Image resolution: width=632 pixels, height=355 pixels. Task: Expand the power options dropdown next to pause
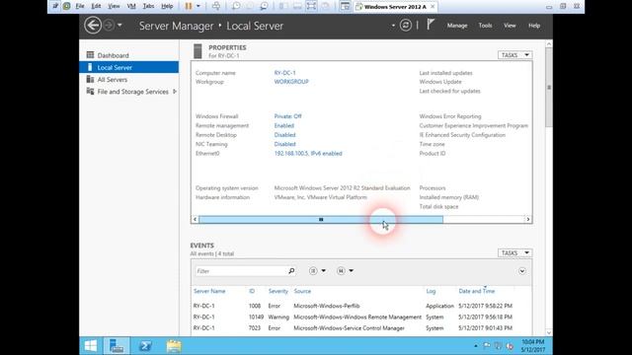tap(197, 6)
